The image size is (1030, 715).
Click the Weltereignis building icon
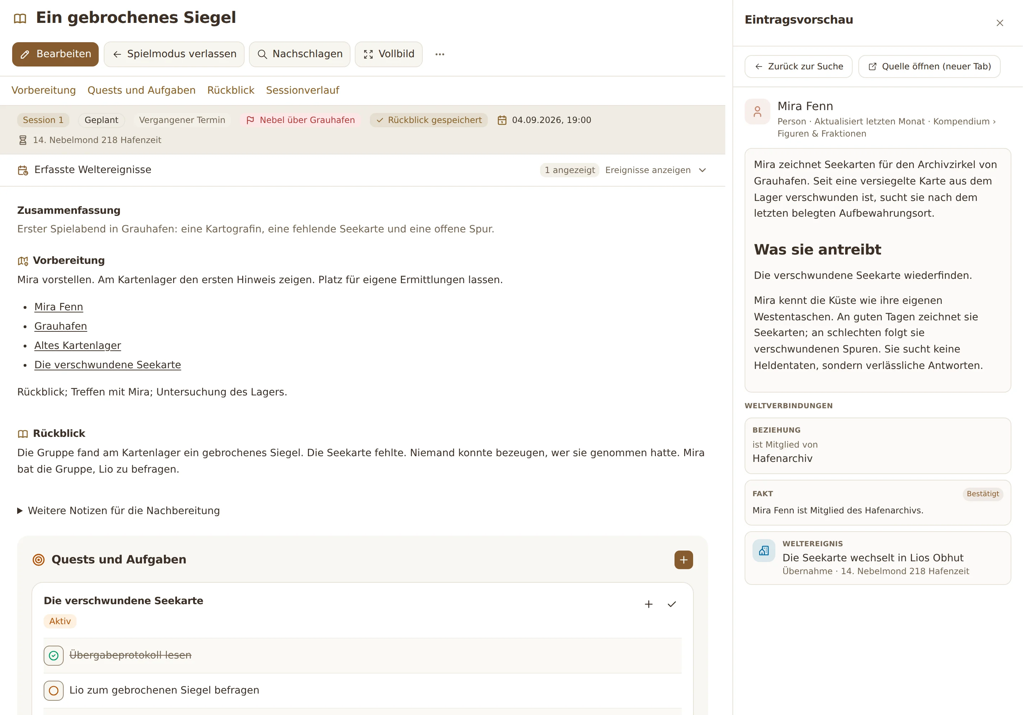764,551
